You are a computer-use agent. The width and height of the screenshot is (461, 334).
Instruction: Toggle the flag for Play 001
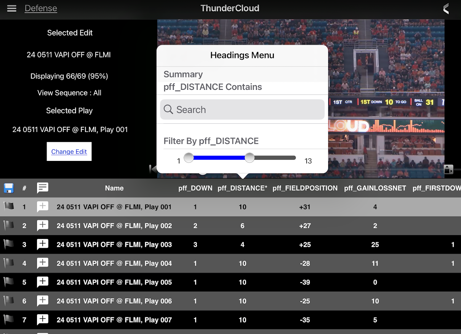[x=8, y=207]
